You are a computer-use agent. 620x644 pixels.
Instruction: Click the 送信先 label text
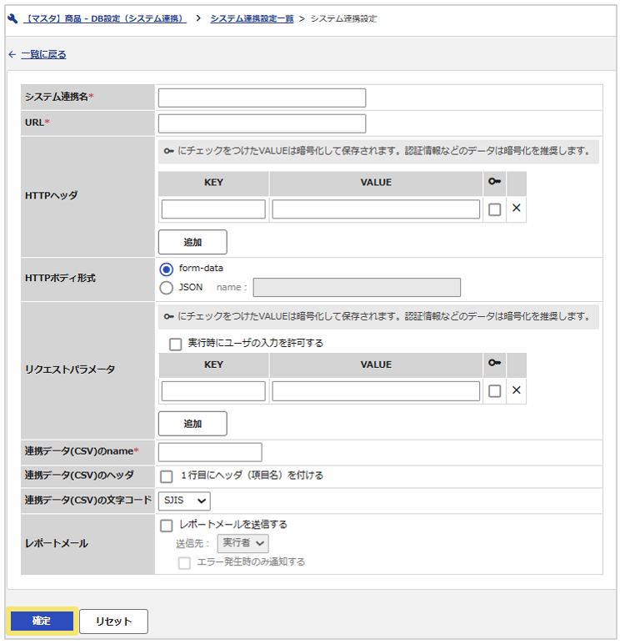(x=192, y=543)
